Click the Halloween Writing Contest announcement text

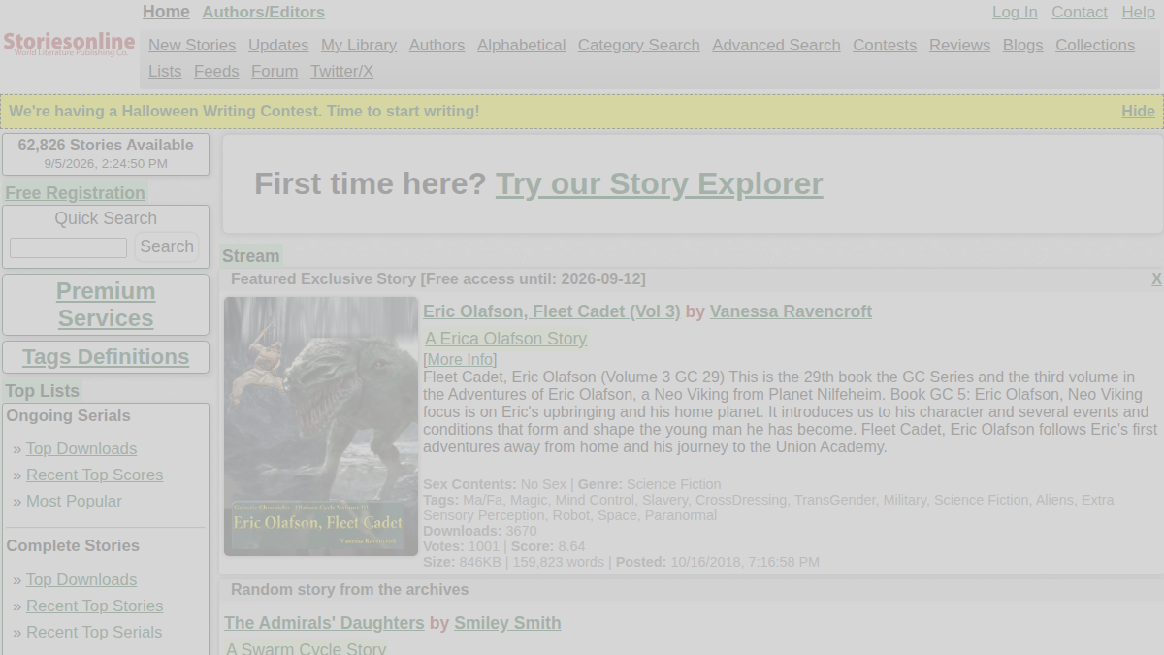click(x=244, y=111)
